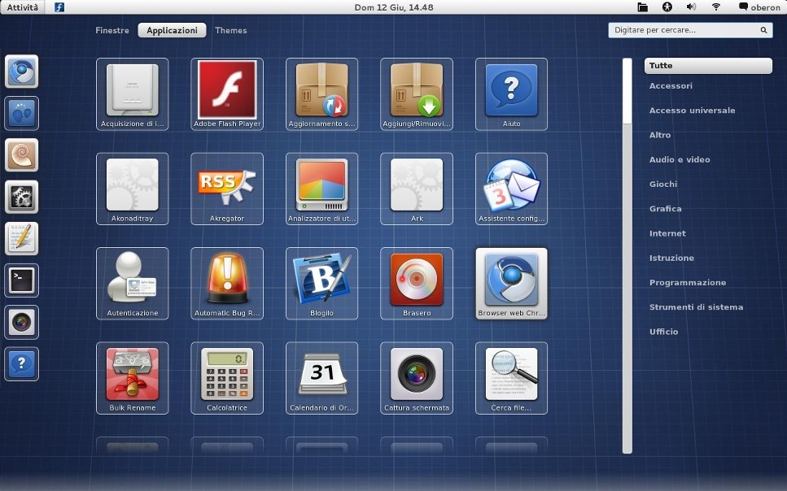787x491 pixels.
Task: Open the oberon user menu
Action: 759,7
